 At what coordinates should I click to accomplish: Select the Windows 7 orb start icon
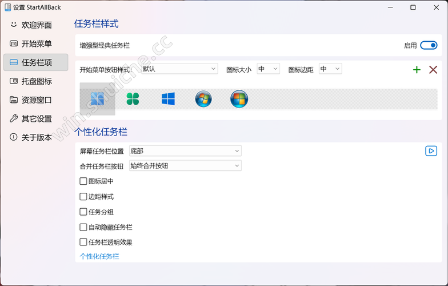(203, 99)
